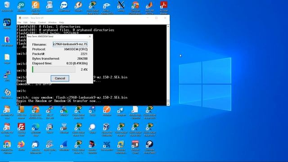Screen dimensions: 288x162
Task: Select the Filename field in XMODEM Send dialog
Action: (x=70, y=44)
